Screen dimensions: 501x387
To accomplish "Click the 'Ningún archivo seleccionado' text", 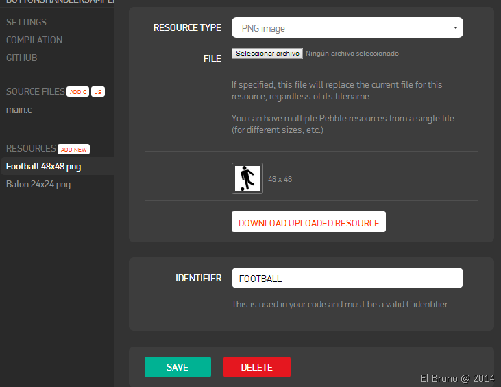I will (x=352, y=54).
